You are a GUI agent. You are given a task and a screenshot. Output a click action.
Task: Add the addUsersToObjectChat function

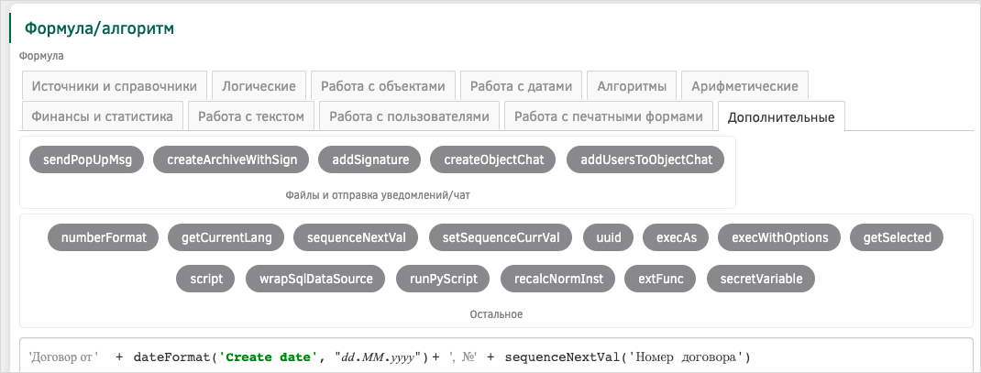tap(645, 159)
